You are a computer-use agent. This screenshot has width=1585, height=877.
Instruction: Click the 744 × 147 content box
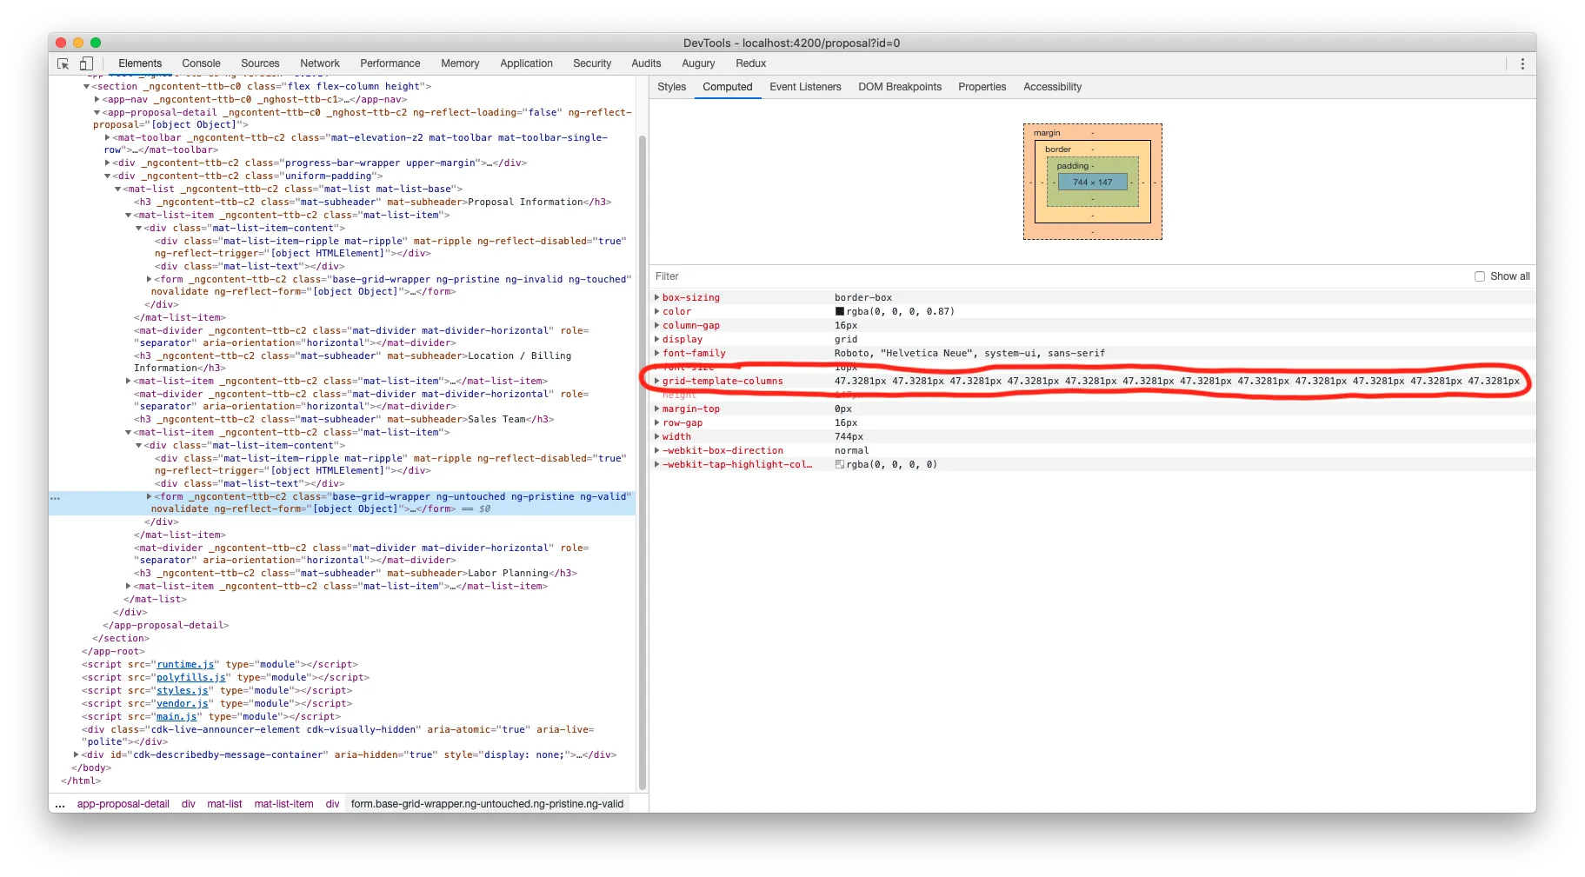[1092, 183]
